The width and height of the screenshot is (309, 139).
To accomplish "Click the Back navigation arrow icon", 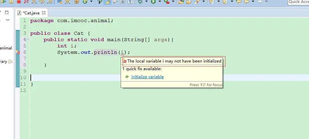I will pyautogui.click(x=247, y=2).
